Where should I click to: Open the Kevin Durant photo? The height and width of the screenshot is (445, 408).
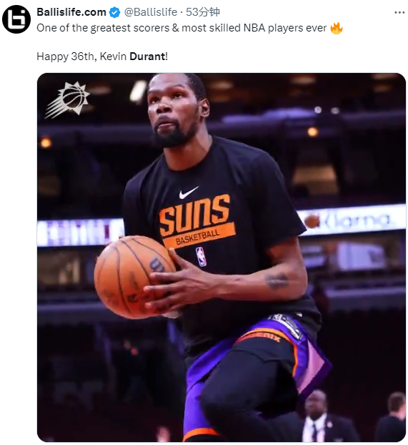tap(222, 257)
